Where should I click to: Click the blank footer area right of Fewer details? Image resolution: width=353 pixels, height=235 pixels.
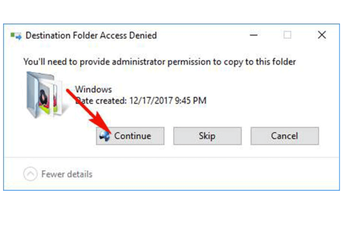tap(216, 174)
